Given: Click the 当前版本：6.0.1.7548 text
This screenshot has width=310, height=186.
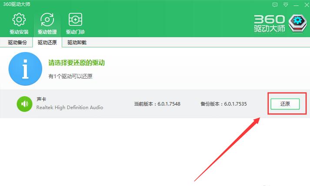Looking at the screenshot, I should (x=157, y=104).
